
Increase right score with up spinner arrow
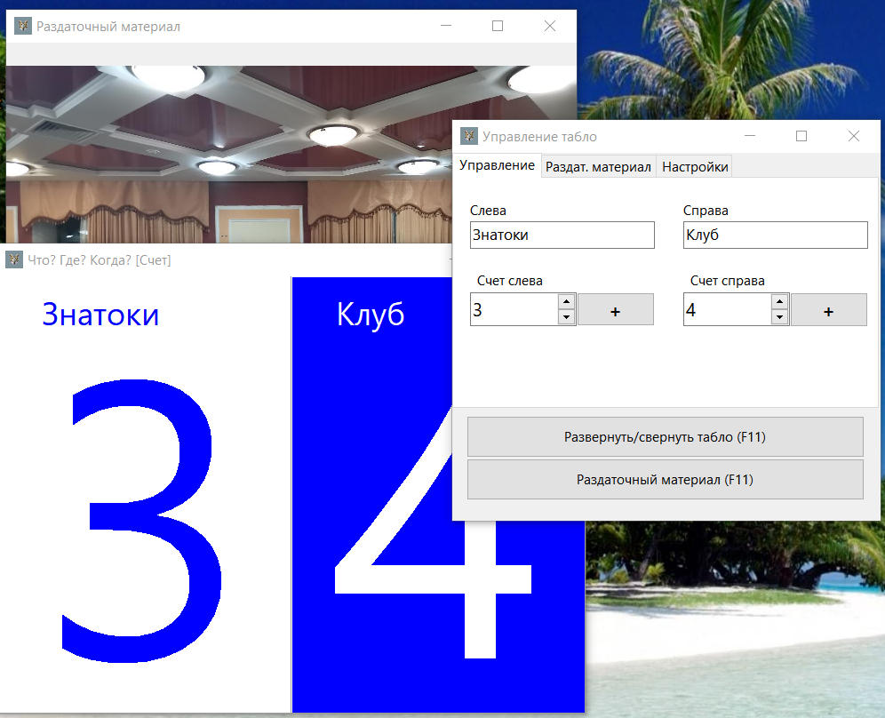[x=779, y=301]
